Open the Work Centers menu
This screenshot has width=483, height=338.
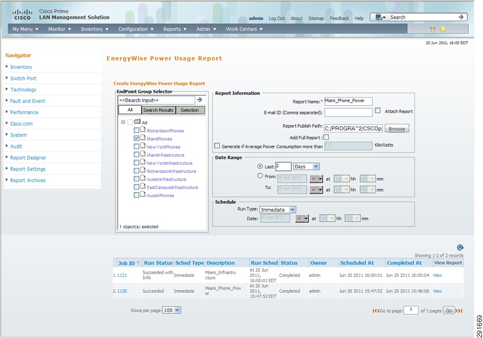(x=244, y=29)
